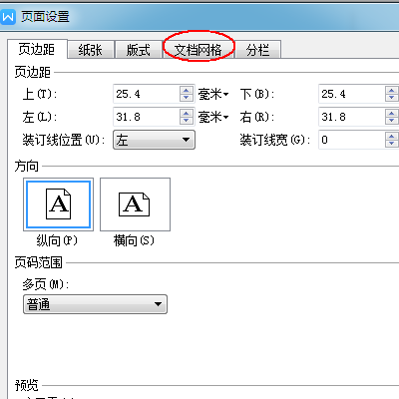Click the top margin value field
The height and width of the screenshot is (399, 399).
[147, 94]
